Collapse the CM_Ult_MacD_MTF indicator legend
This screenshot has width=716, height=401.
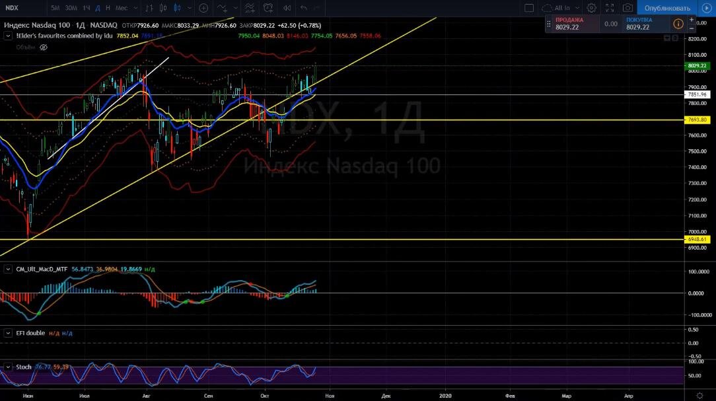pos(8,269)
